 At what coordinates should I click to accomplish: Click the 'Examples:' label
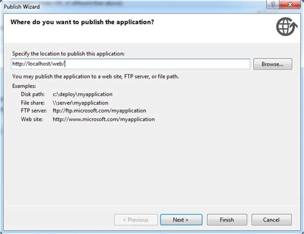click(x=24, y=86)
